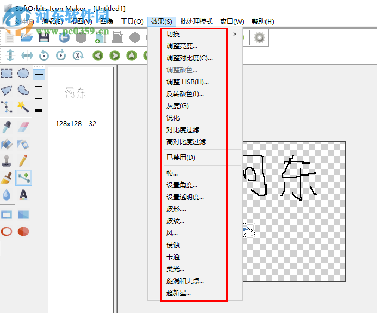The width and height of the screenshot is (377, 313).
Task: Open the 帮助(H) menu
Action: click(263, 22)
